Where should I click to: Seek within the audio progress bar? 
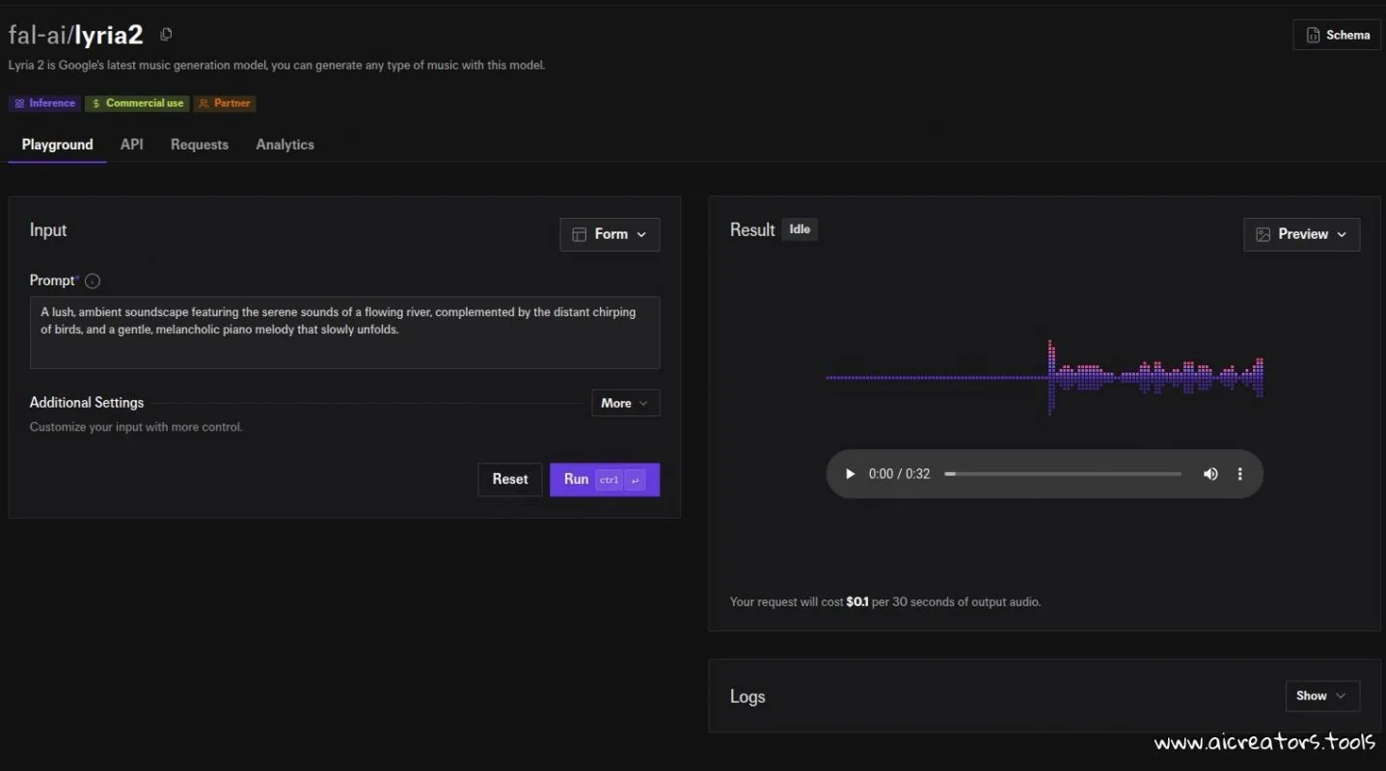coord(1063,474)
